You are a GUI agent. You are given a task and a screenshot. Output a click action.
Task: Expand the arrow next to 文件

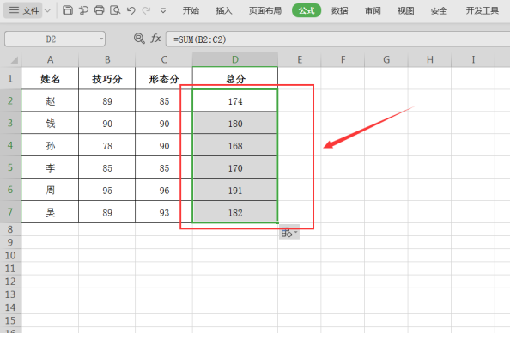click(47, 10)
